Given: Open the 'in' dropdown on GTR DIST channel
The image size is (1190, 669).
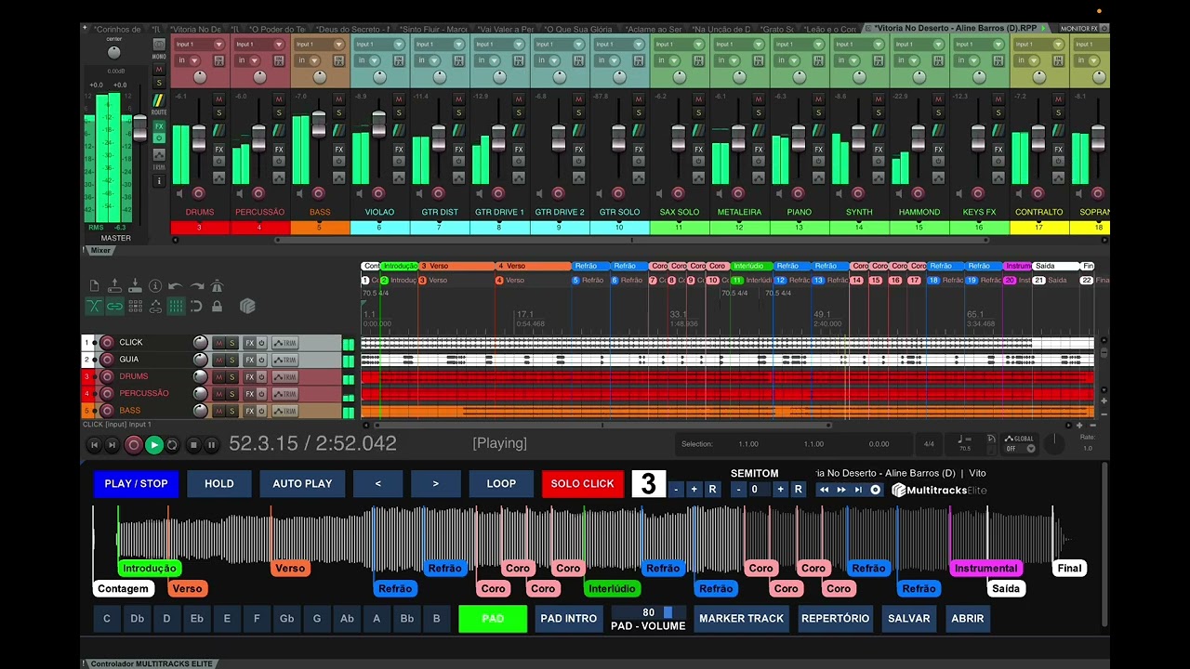Looking at the screenshot, I should pos(427,60).
